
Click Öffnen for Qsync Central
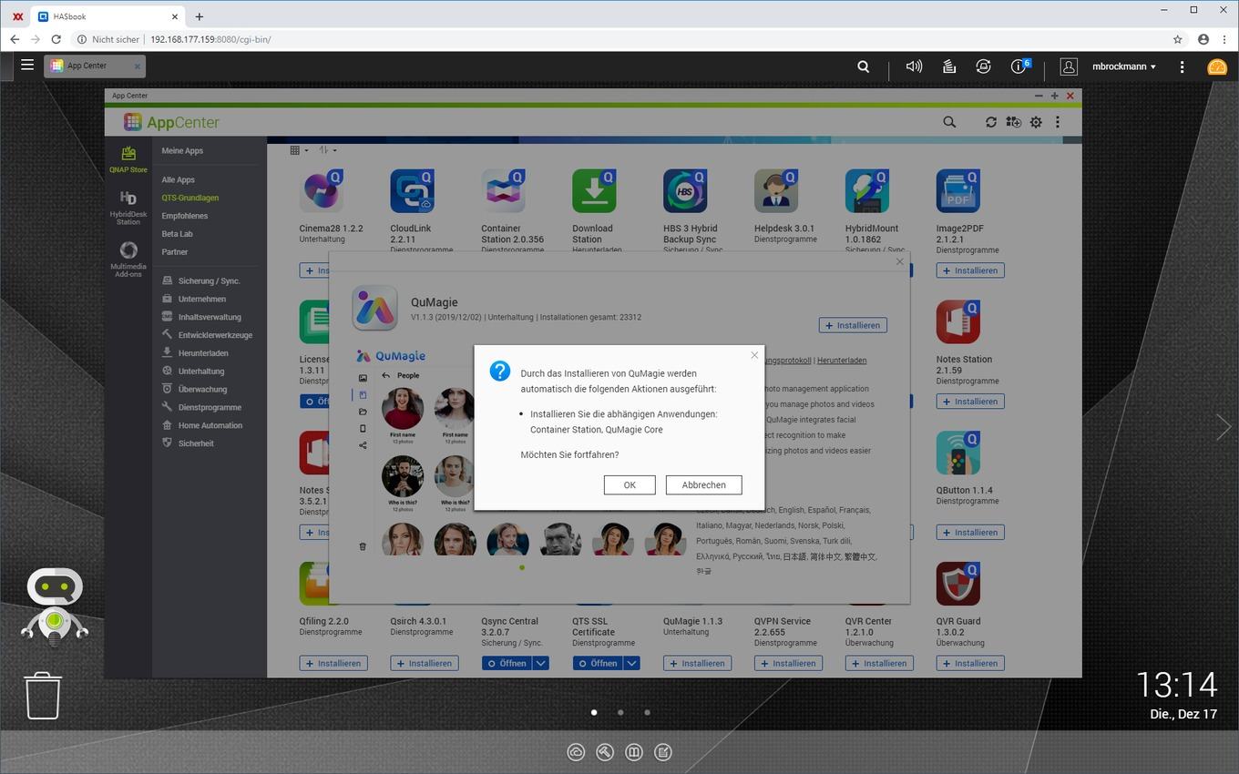(x=507, y=663)
